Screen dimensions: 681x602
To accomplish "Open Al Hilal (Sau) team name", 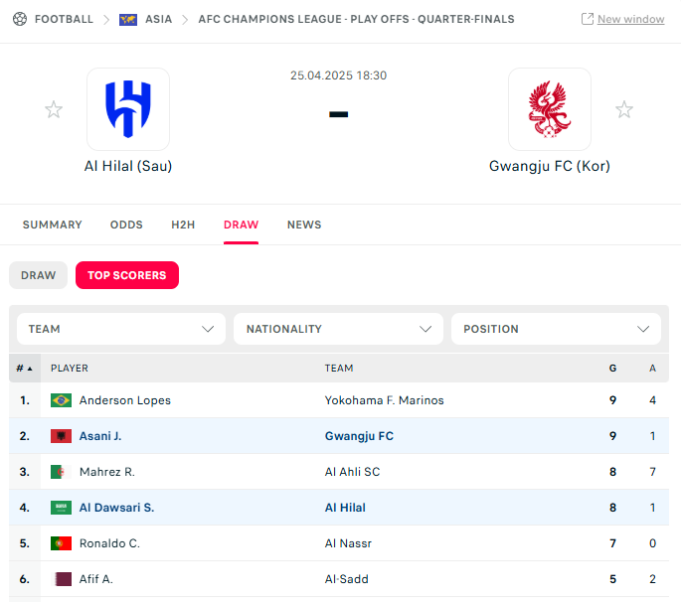I will (128, 166).
